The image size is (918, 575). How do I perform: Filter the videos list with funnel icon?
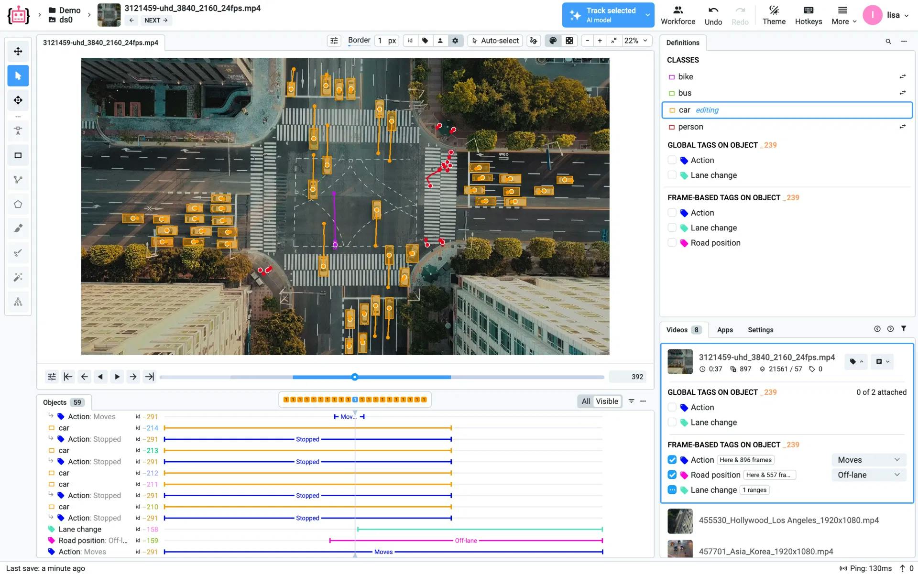(904, 329)
